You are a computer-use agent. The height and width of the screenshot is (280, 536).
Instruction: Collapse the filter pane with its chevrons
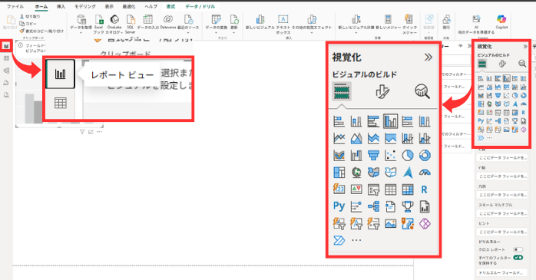pos(469,46)
